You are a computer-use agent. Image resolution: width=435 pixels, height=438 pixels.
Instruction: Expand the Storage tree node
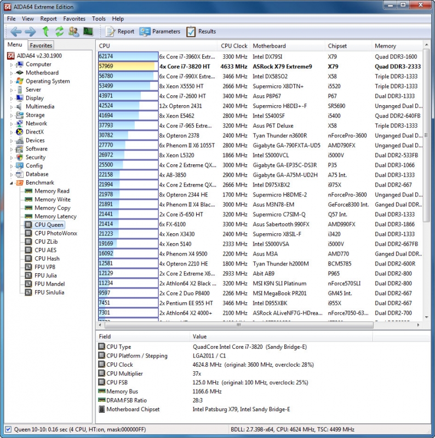pos(11,116)
